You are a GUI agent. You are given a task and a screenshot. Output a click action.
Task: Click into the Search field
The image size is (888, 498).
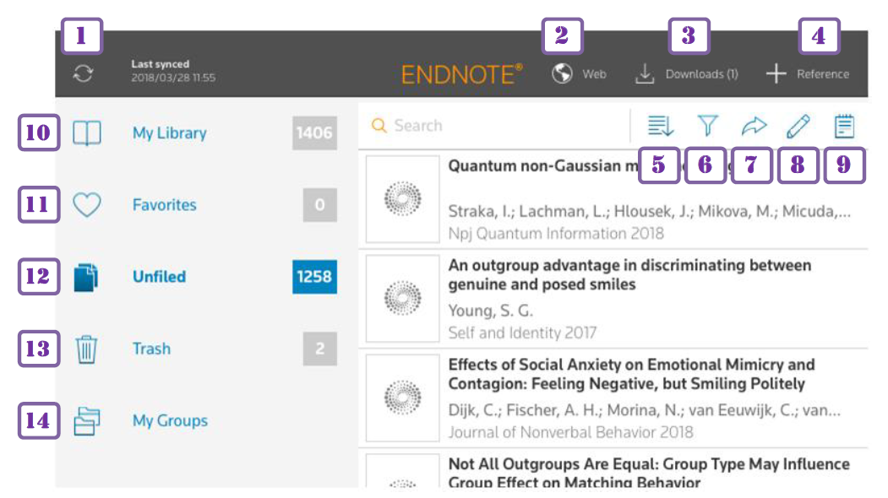coord(498,126)
